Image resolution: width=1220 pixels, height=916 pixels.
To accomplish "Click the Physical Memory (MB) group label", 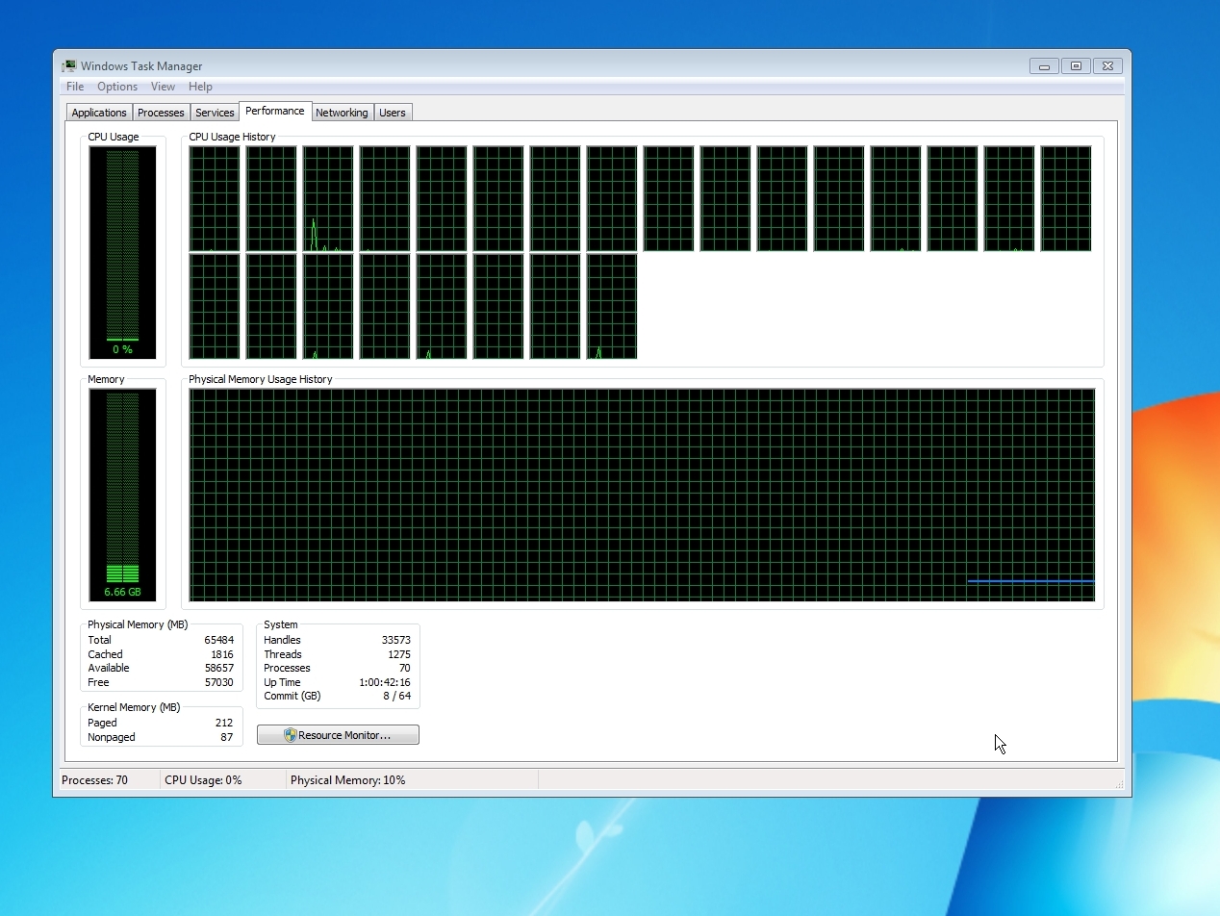I will pyautogui.click(x=138, y=624).
